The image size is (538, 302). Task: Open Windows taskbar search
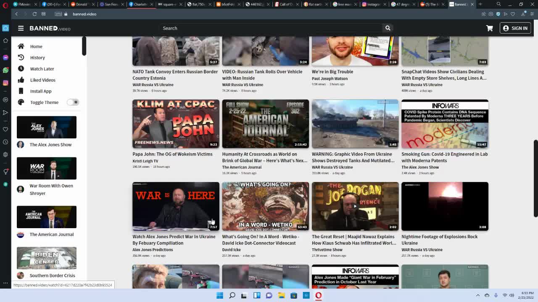[x=232, y=295]
